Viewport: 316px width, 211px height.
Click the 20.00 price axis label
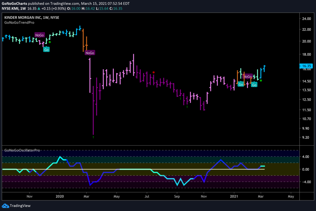306,41
